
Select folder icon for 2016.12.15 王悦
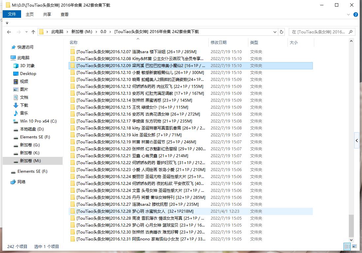click(x=73, y=107)
